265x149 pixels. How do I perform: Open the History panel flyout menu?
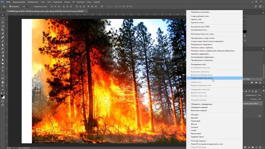263,49
